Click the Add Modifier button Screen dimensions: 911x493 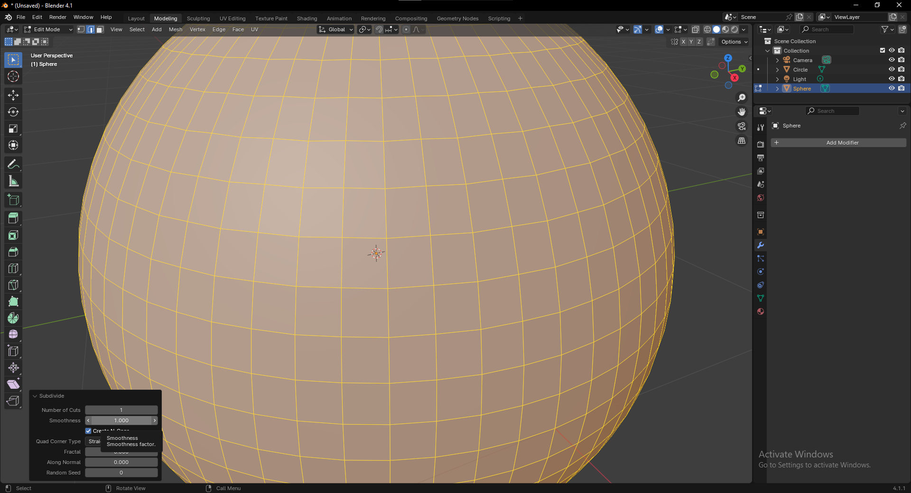(x=838, y=143)
